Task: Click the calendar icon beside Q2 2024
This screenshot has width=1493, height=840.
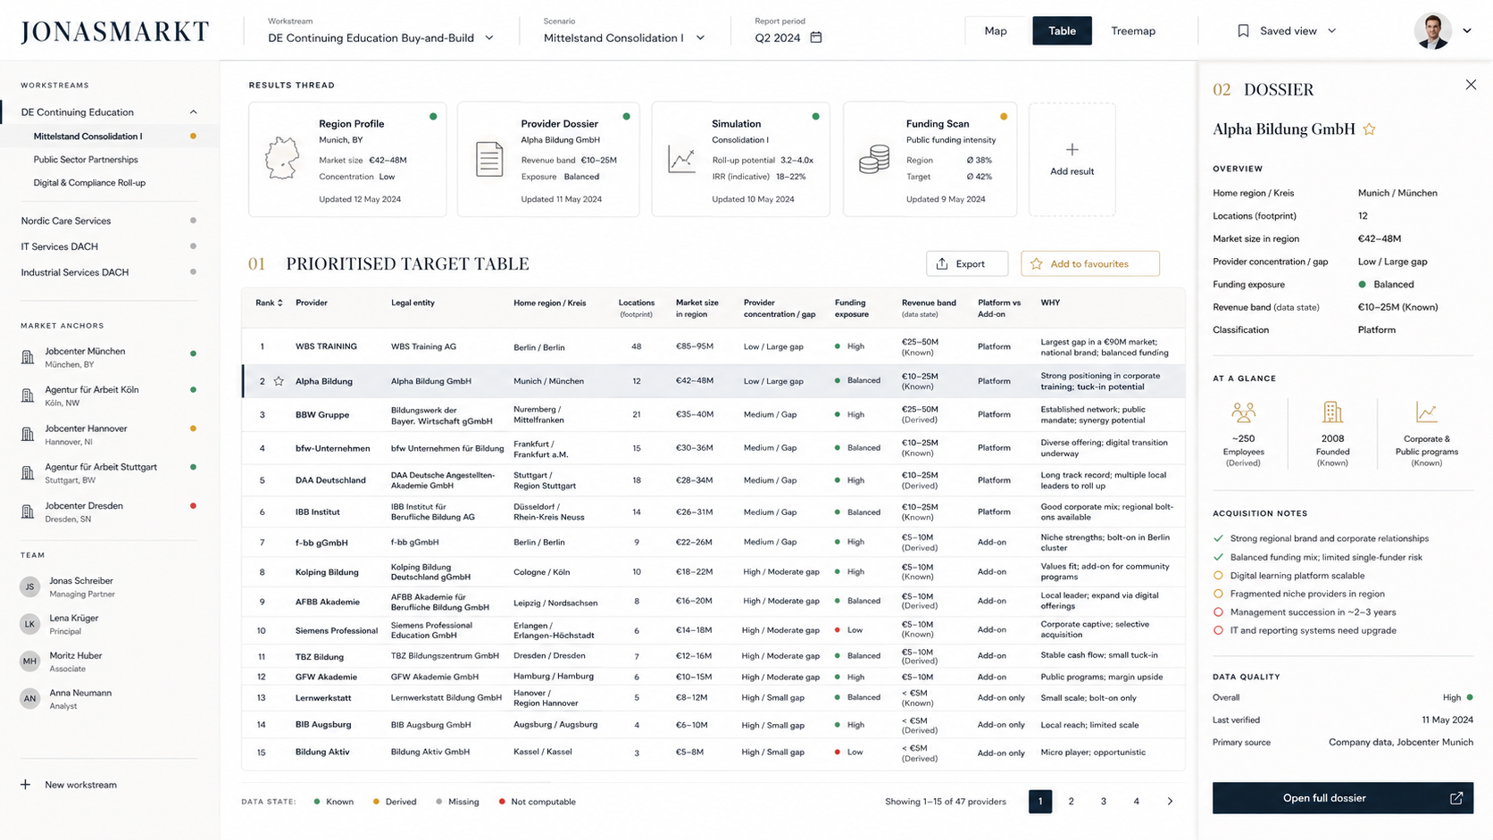Action: [x=816, y=37]
